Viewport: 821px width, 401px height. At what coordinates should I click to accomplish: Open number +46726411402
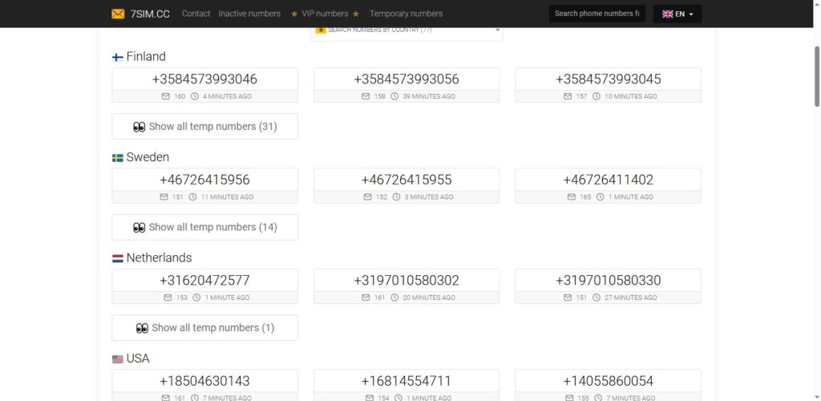point(608,180)
